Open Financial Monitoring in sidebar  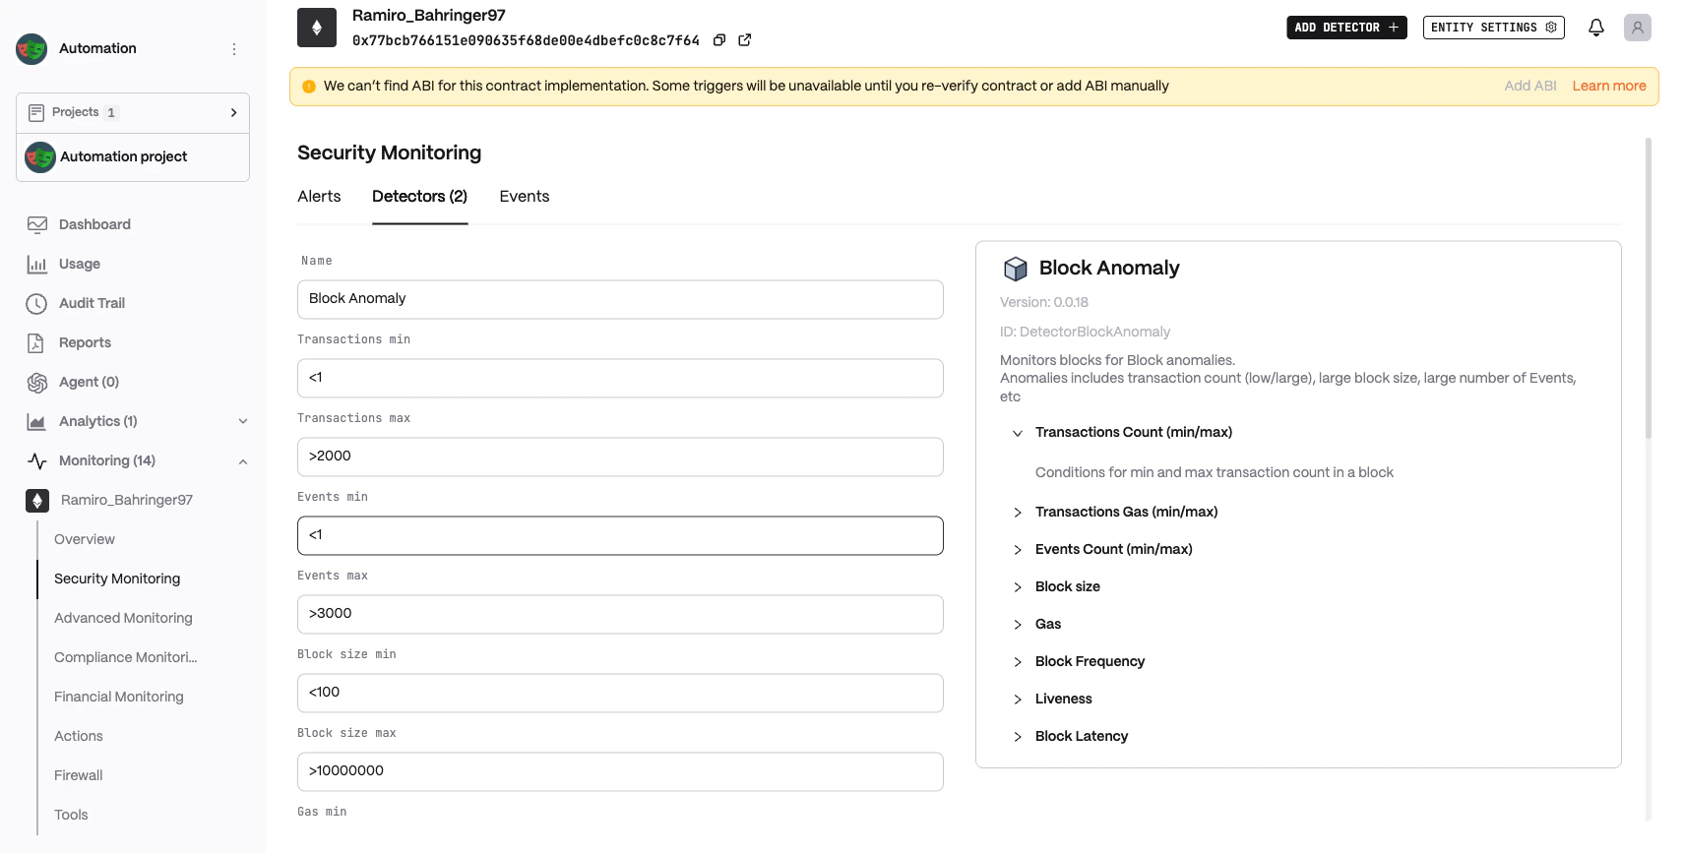coord(119,697)
